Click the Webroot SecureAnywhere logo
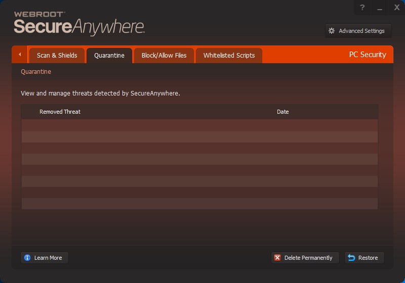Screen dimensions: 405x283 79,23
